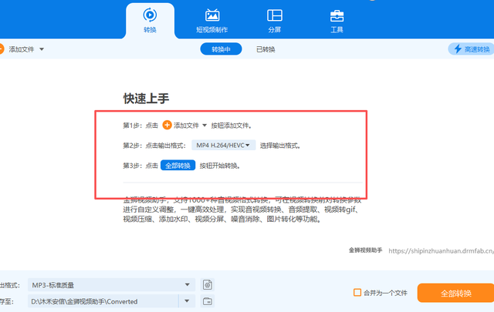Enable 高速转换 lightning mode

coord(472,49)
